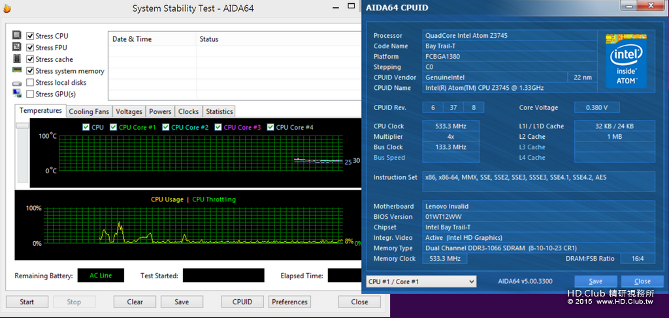Click the 533.3 MHz Memory Clock value
The height and width of the screenshot is (318, 669).
point(444,259)
